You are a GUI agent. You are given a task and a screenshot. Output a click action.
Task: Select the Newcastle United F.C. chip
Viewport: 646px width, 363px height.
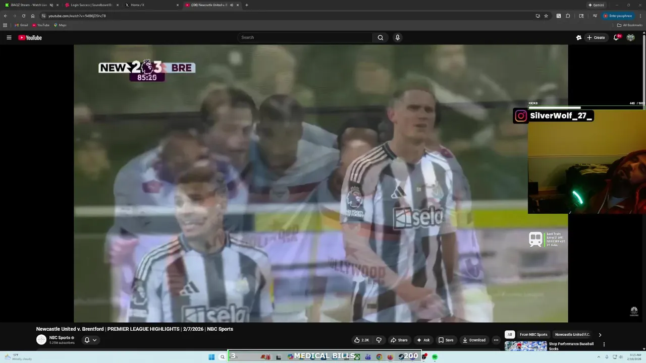(572, 334)
